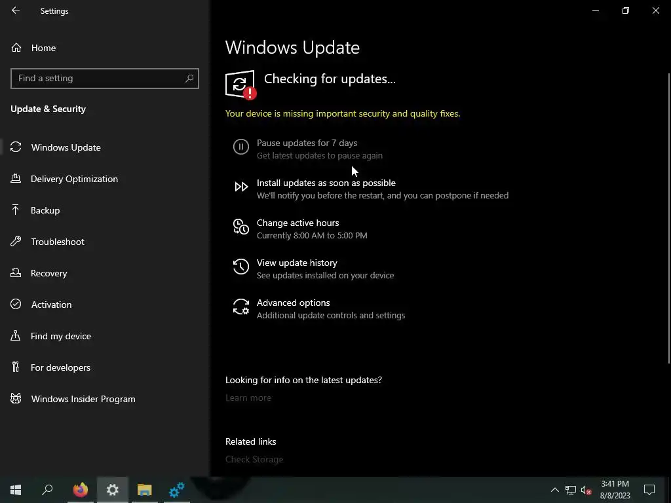Viewport: 671px width, 503px height.
Task: Click the Recovery icon in sidebar
Action: point(16,272)
